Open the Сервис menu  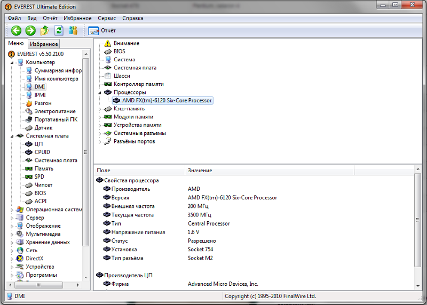(x=107, y=18)
